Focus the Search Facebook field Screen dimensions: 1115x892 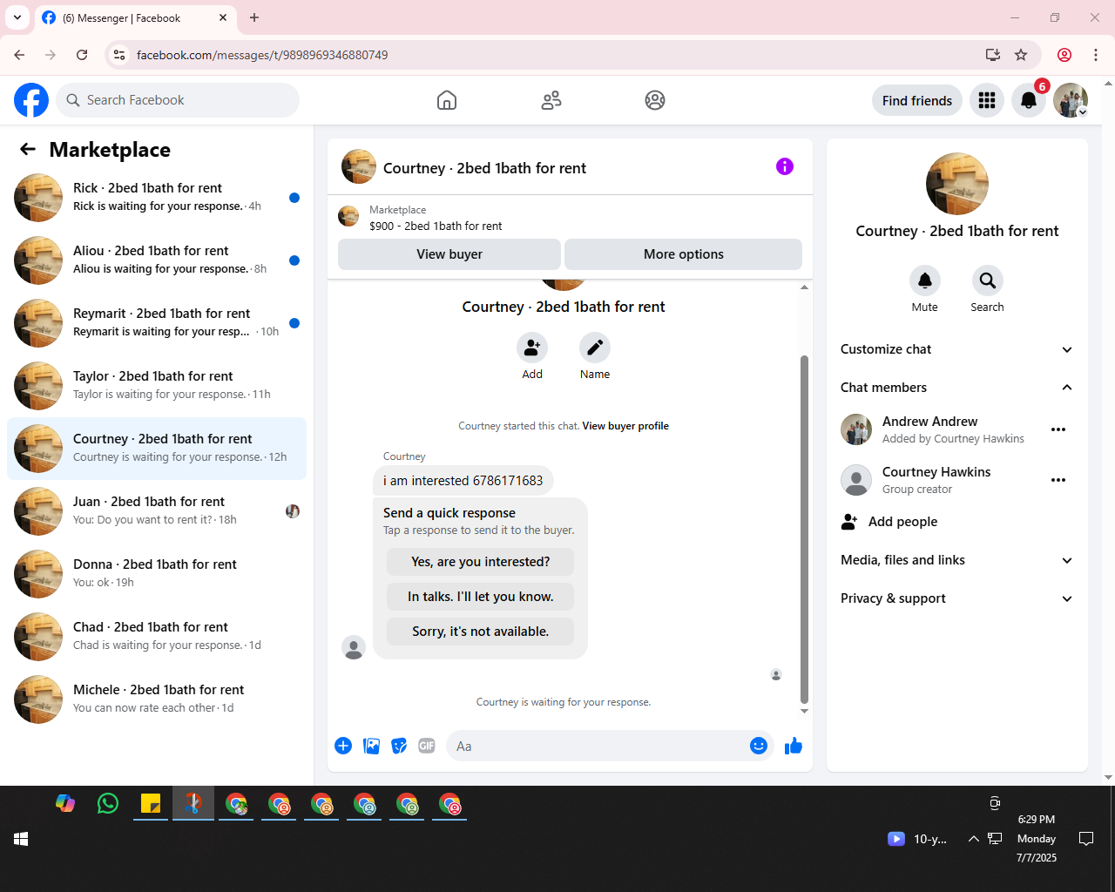[x=179, y=100]
